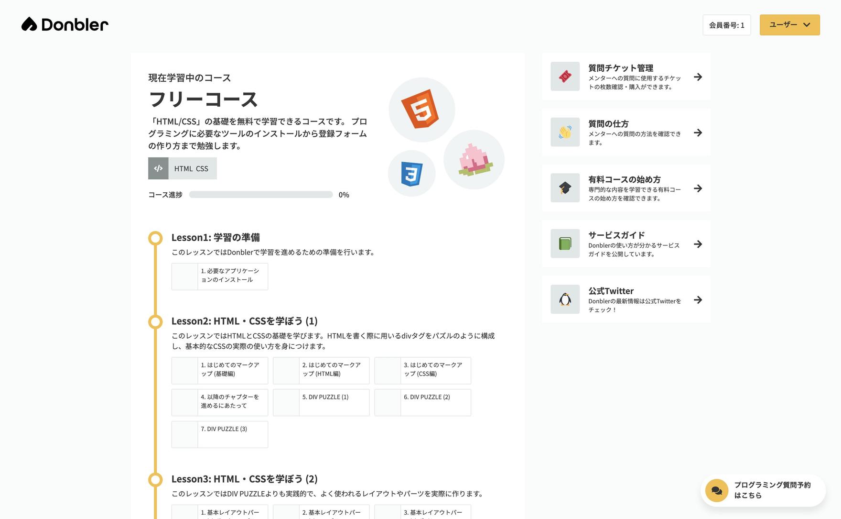
Task: Open chapter 7 DIV PUZZLE (3)
Action: point(220,434)
